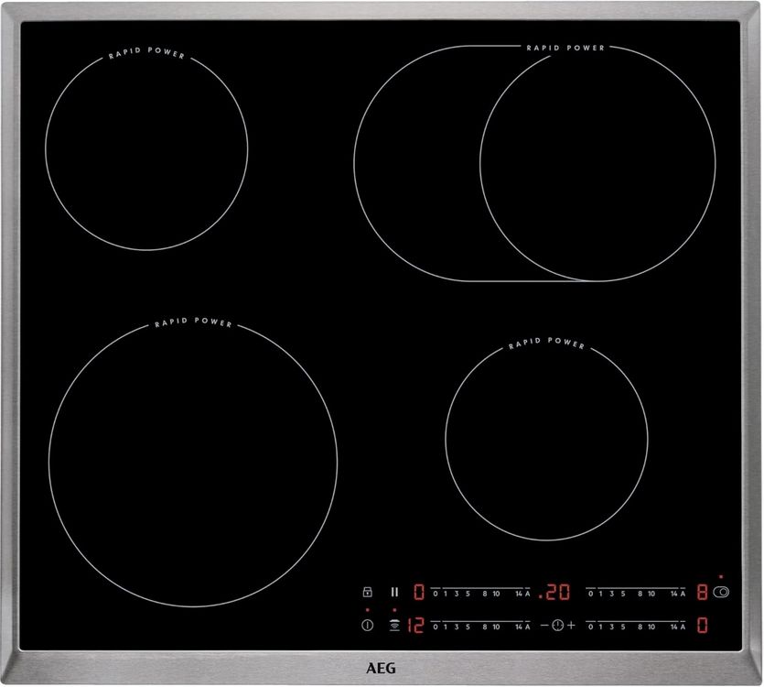The image size is (764, 687).
Task: Tap the pause symbol on control panel
Action: (x=394, y=592)
